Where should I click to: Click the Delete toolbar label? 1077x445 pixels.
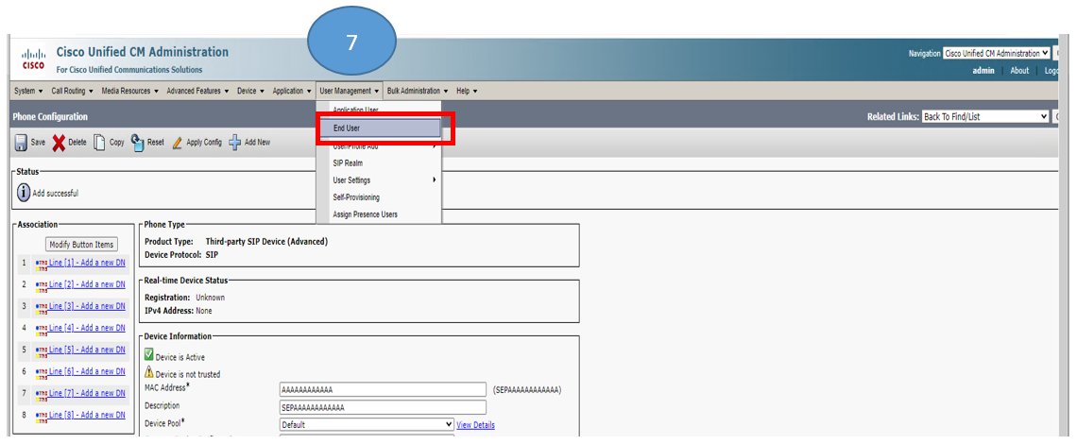point(77,142)
